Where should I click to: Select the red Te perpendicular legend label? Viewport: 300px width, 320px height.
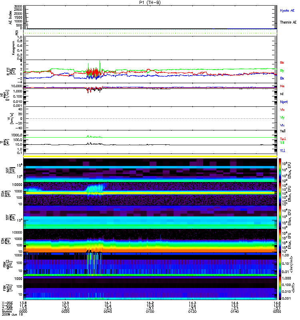283,139
